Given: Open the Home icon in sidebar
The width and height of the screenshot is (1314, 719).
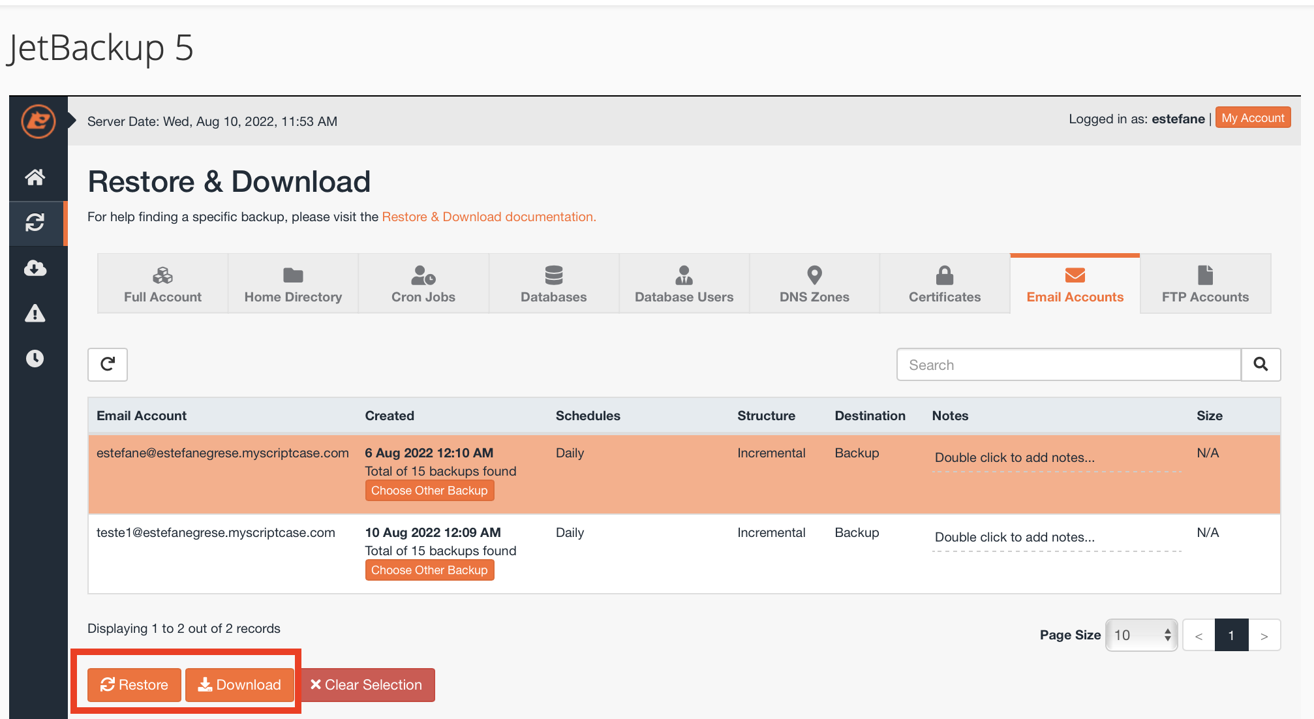Looking at the screenshot, I should pos(35,177).
